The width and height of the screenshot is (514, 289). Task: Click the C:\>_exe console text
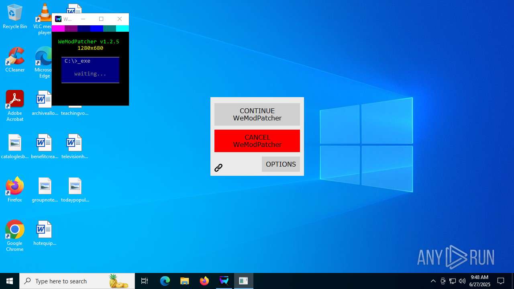point(78,61)
